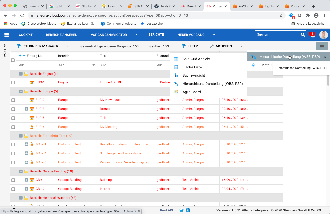Screen dimensions: 330x214
Task: Click the plus expand-all icon beside Eintrag Nr.
Action: 20,56
